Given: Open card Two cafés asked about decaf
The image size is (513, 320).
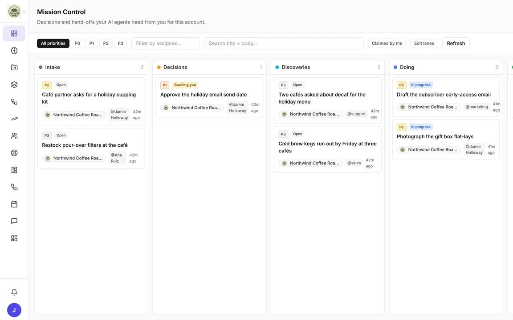Looking at the screenshot, I should pyautogui.click(x=327, y=100).
